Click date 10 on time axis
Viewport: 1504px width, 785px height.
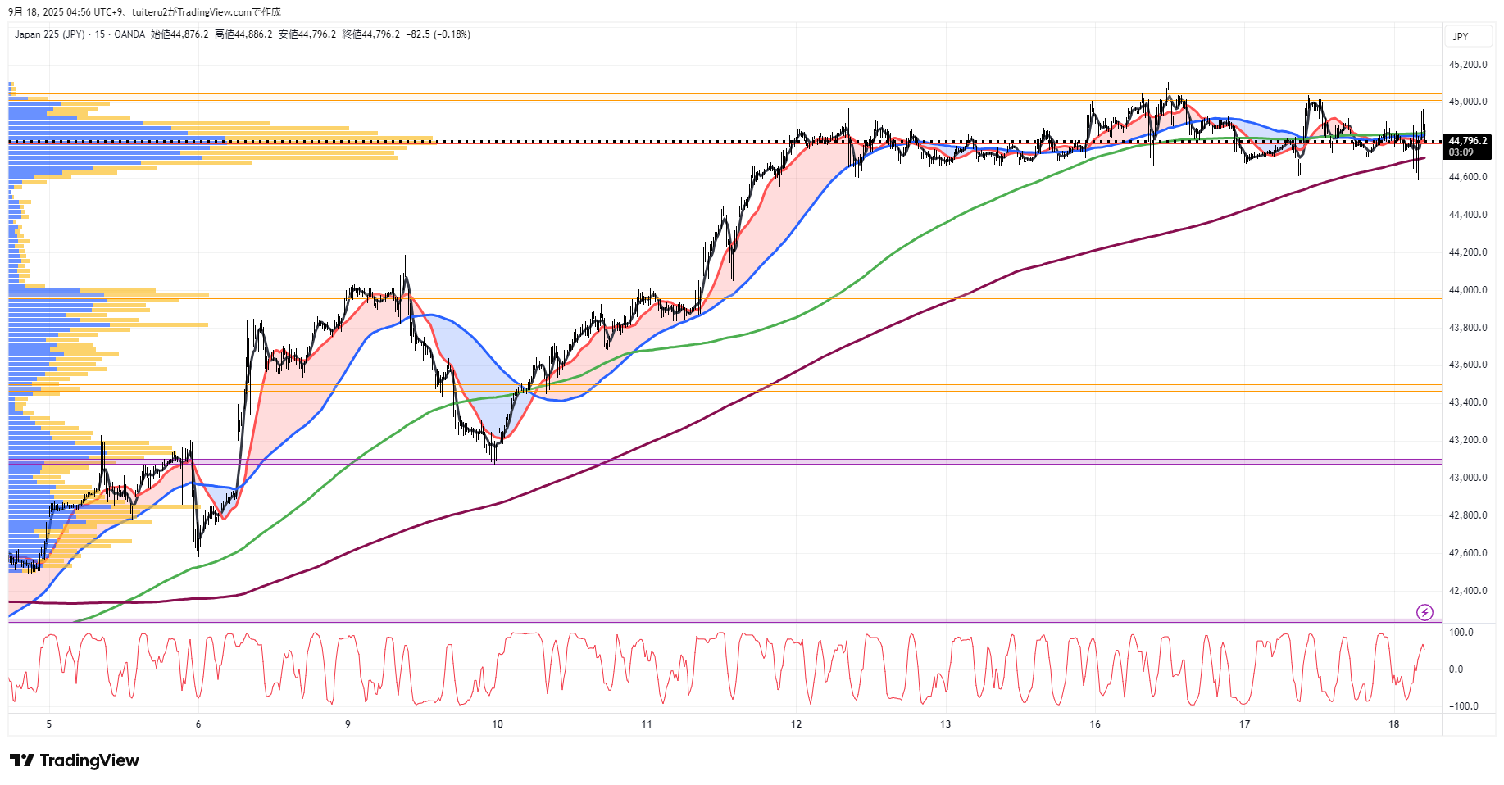pos(498,724)
